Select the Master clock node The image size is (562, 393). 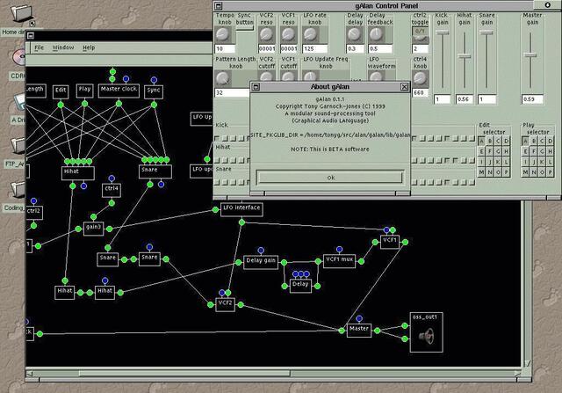pyautogui.click(x=117, y=90)
